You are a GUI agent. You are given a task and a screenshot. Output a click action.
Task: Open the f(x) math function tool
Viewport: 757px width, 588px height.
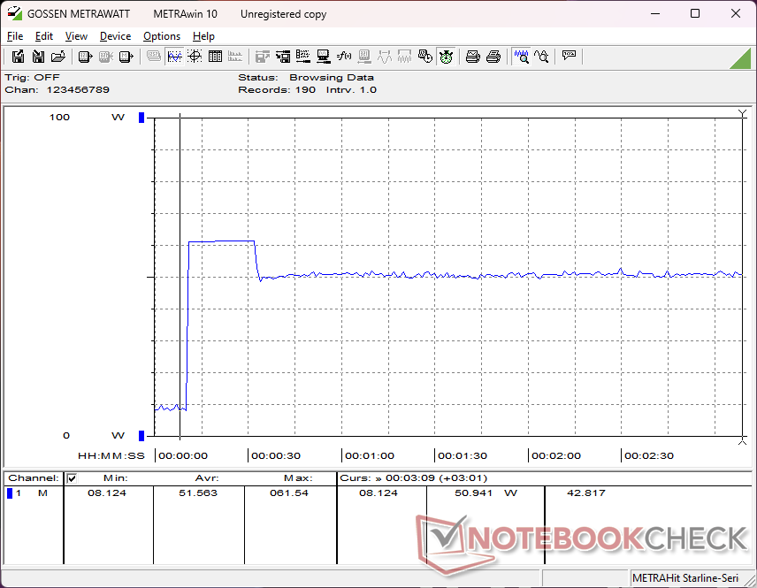(344, 57)
